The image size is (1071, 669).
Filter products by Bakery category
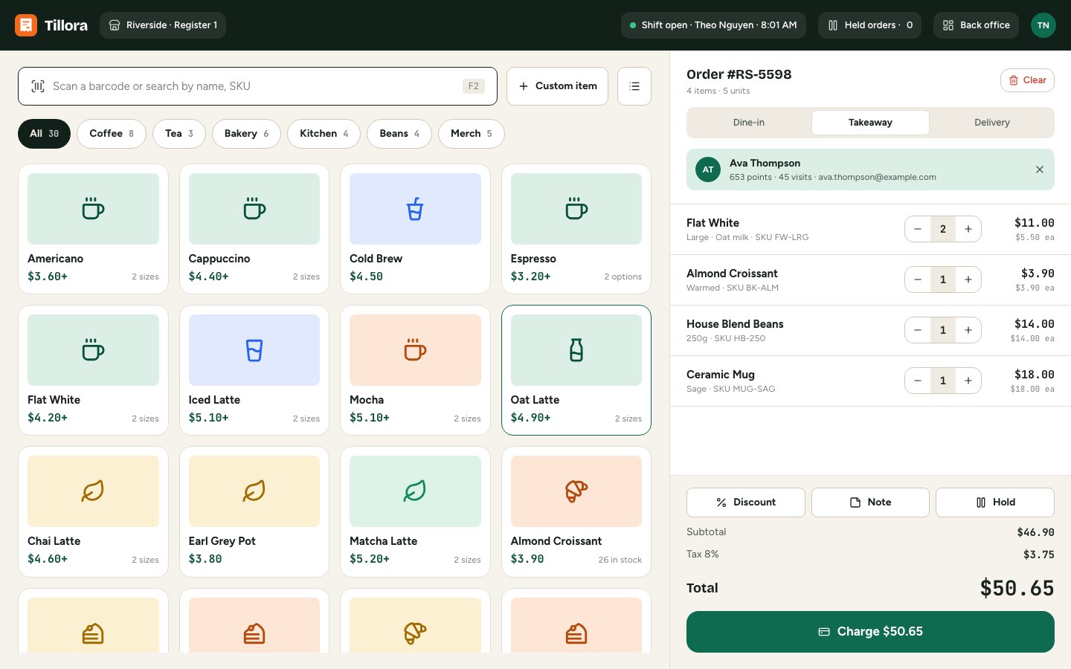[246, 134]
